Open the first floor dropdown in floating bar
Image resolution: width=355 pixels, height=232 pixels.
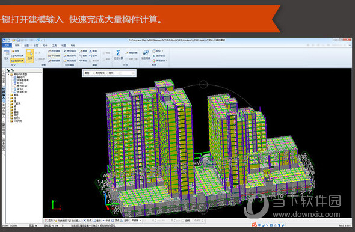click(x=89, y=73)
